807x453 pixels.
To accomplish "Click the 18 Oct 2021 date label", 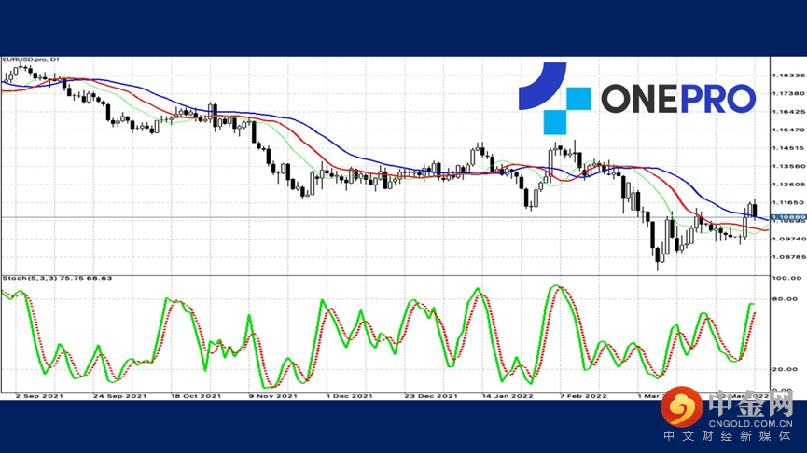I will pos(196,396).
